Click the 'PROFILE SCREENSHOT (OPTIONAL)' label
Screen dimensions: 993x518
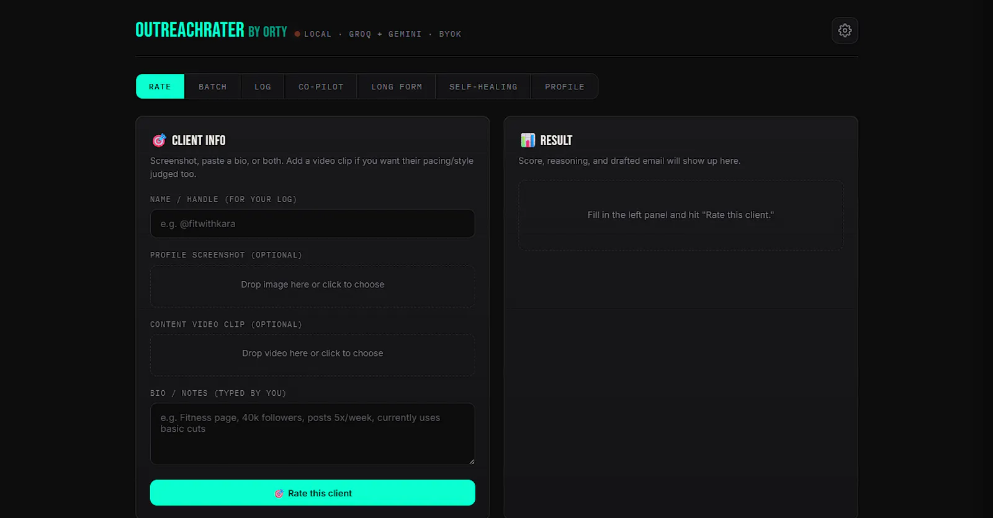226,255
